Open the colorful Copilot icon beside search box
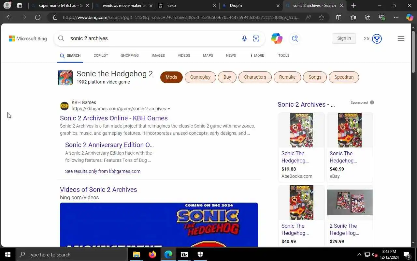Screen dimensions: 417x261 pos(277,38)
